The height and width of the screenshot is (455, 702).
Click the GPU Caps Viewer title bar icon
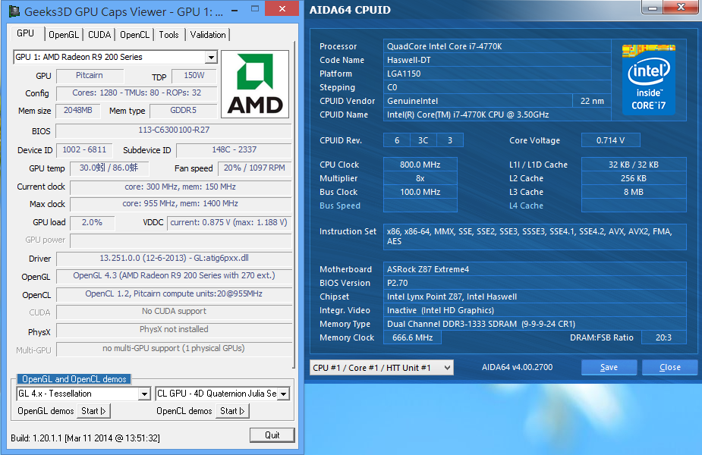tap(14, 11)
